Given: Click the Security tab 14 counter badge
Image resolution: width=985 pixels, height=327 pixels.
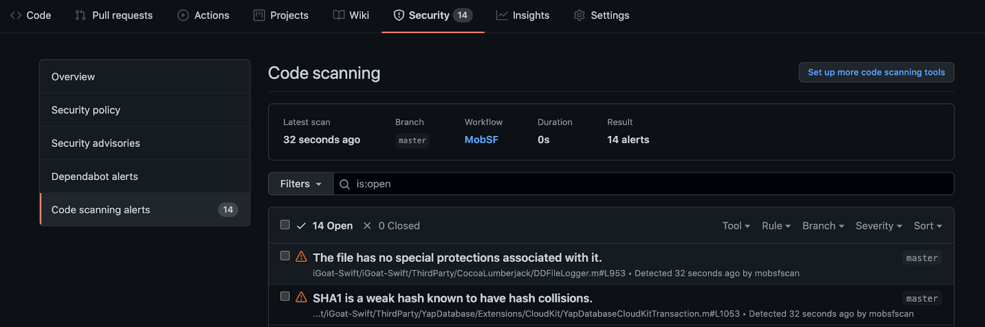Looking at the screenshot, I should (462, 15).
